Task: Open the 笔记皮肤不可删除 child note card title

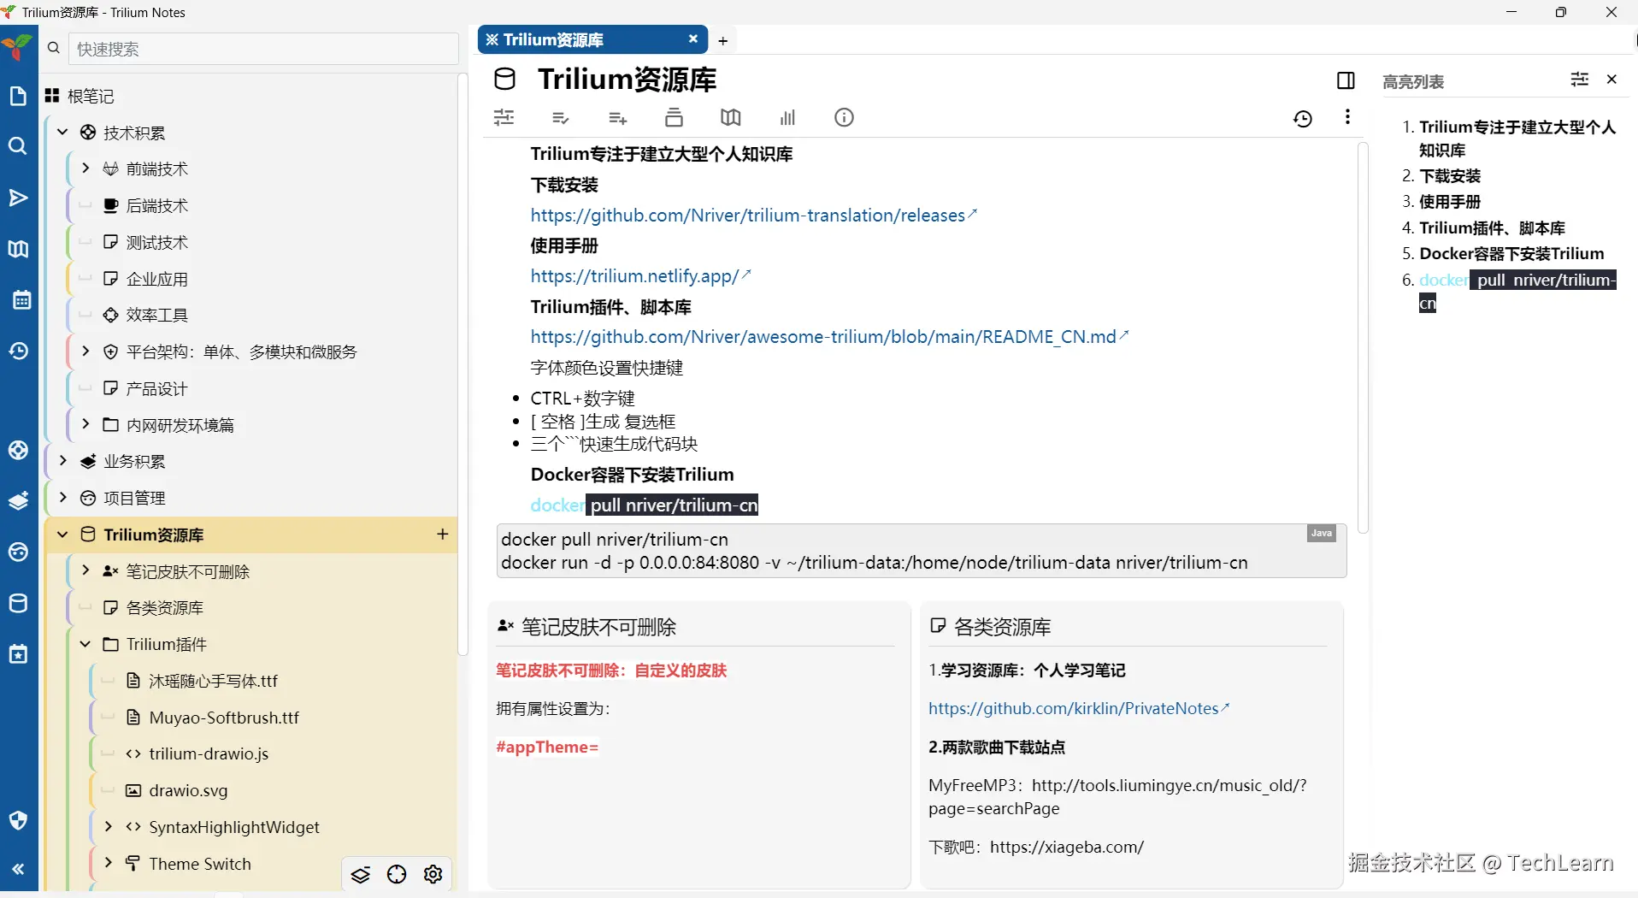Action: (598, 627)
